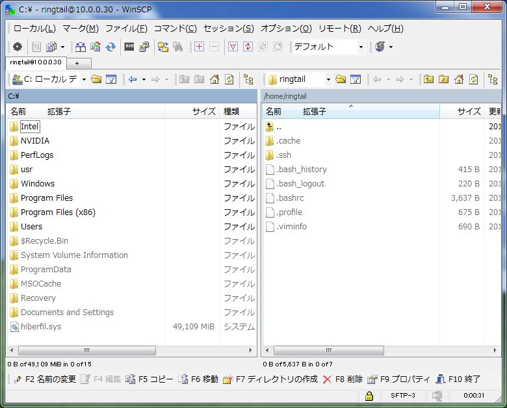
Task: Click the computer icon in status bar
Action: pos(437,396)
